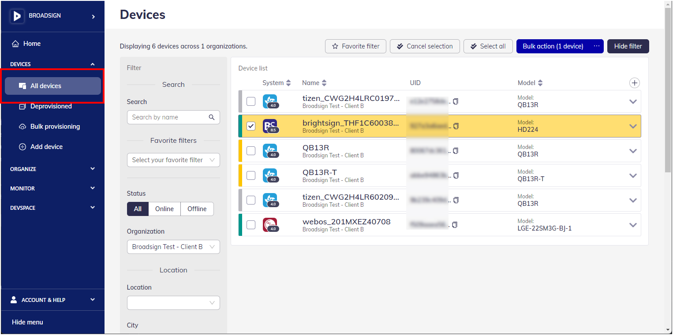Click the Cancel selection button
673x335 pixels.
[x=425, y=46]
